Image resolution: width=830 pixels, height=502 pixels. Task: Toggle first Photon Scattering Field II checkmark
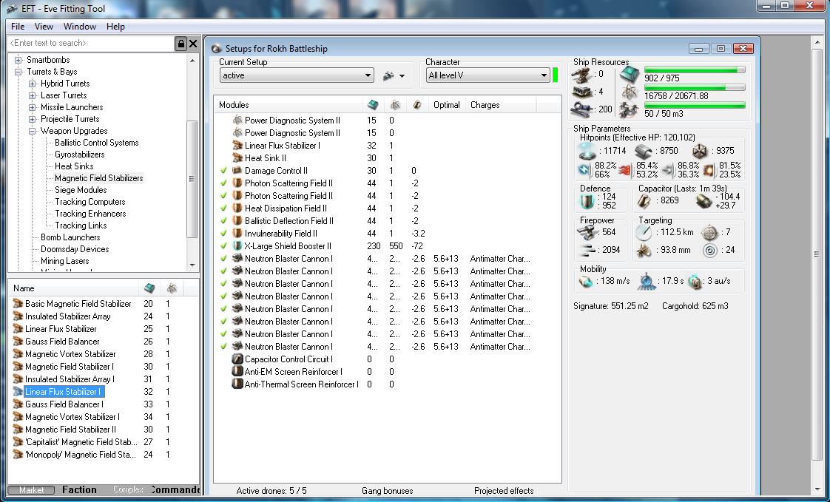(x=224, y=183)
